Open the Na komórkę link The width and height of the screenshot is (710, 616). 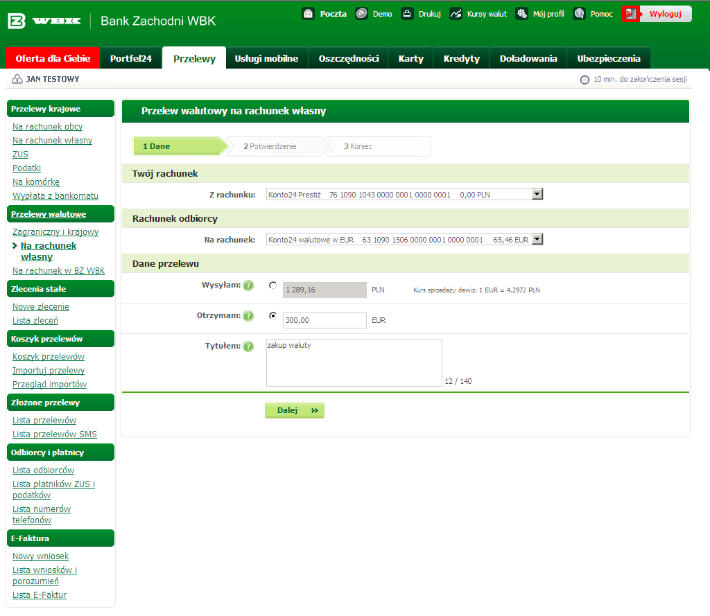[36, 182]
